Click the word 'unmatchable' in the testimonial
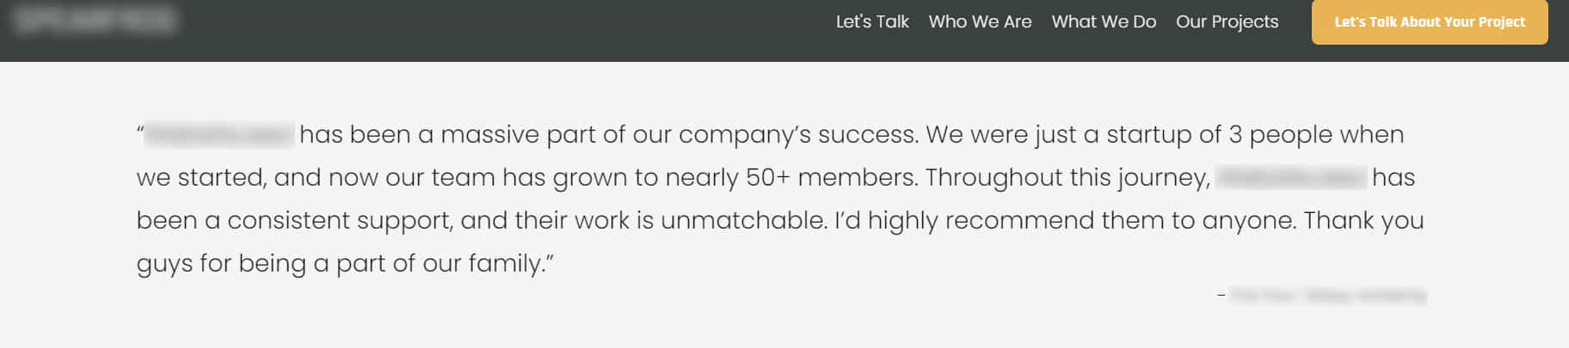1569x348 pixels. pos(743,220)
